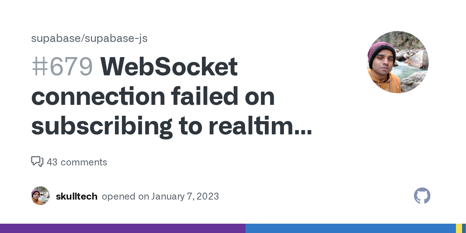Click the title line "connection failed on"
This screenshot has height=233, width=466.
click(x=153, y=97)
